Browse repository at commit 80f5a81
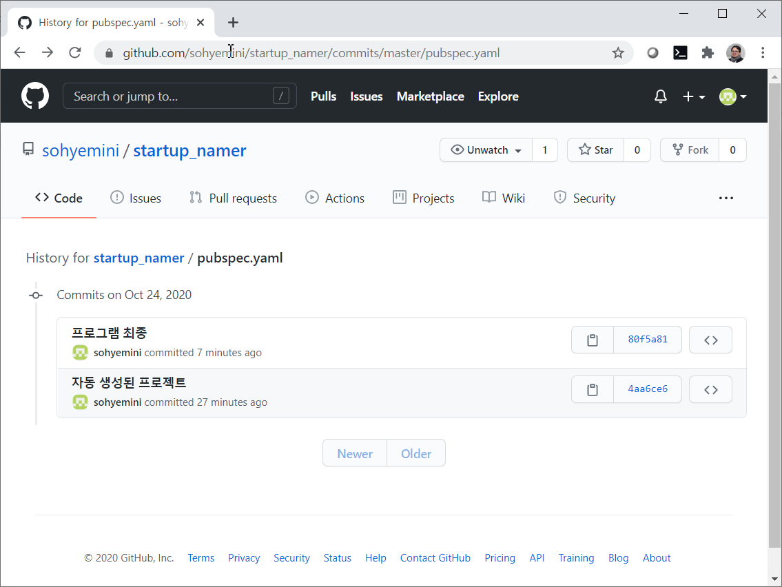 (x=710, y=340)
